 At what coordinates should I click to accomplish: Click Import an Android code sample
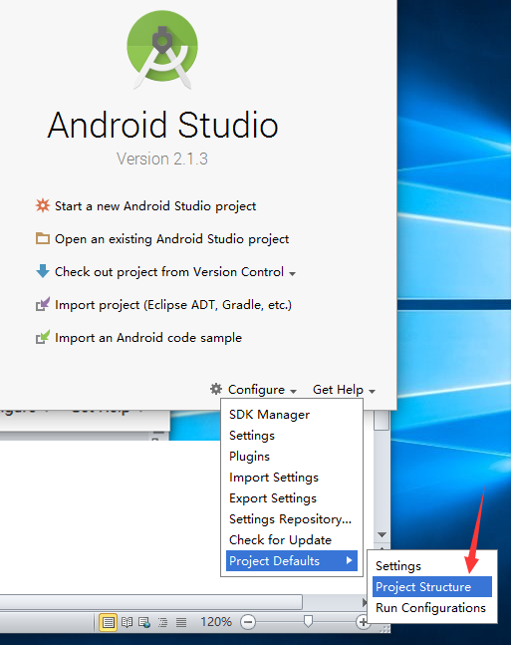point(148,338)
